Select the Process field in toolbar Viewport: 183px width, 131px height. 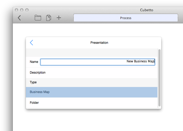tap(126, 18)
